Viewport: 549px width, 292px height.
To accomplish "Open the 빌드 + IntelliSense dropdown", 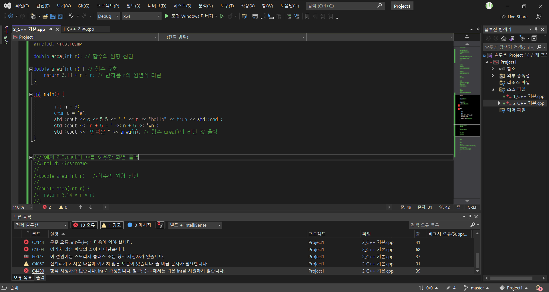I will pos(195,225).
